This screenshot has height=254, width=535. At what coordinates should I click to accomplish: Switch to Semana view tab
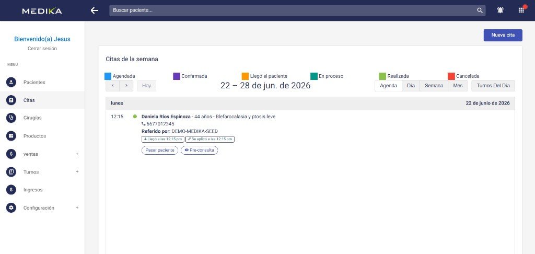click(x=434, y=86)
